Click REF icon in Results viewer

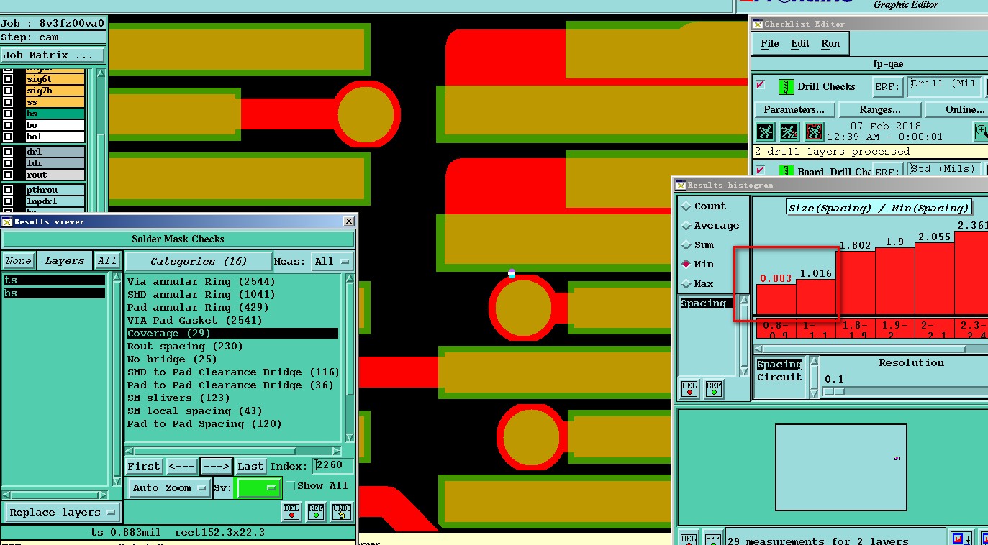316,512
